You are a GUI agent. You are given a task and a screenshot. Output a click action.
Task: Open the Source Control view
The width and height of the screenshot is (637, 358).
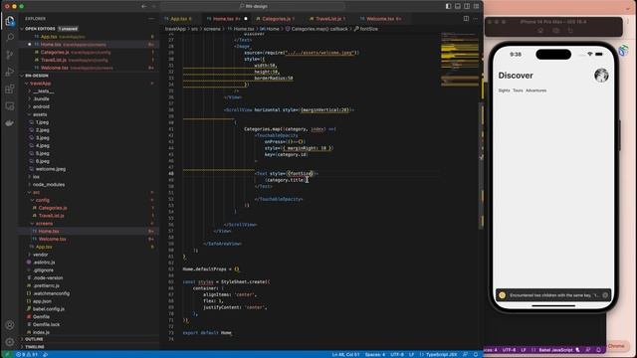click(10, 55)
